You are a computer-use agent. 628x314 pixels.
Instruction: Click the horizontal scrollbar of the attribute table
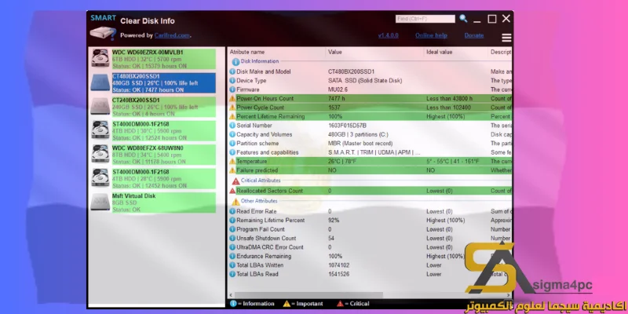pyautogui.click(x=308, y=295)
